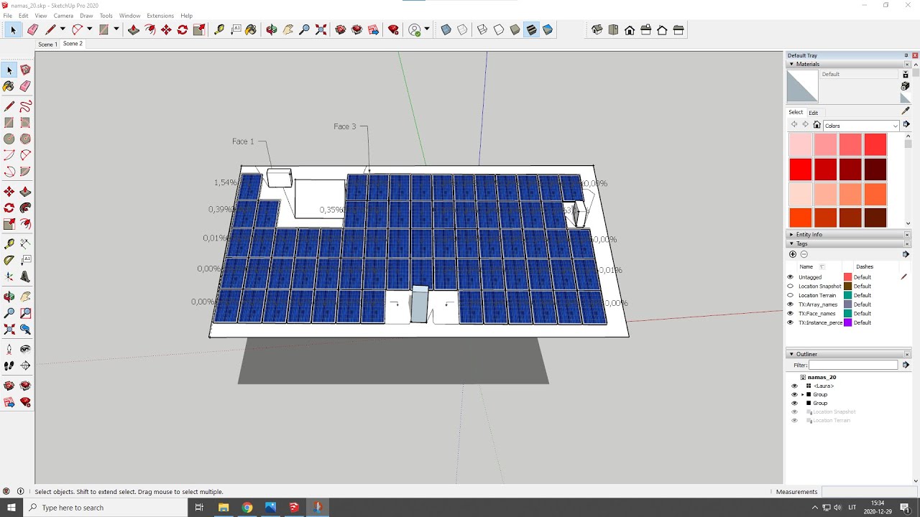Select the Offset tool in the top toolbar

[150, 29]
